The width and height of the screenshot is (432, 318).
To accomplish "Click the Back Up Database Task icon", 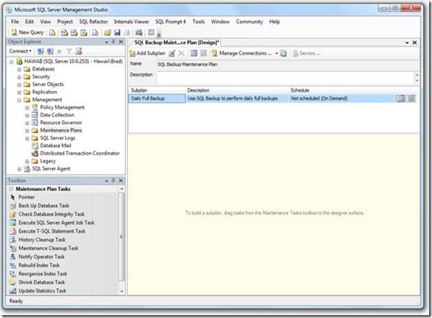I will 13,206.
